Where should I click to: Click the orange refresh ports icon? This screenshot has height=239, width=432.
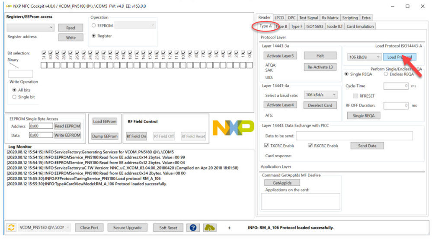click(x=11, y=227)
